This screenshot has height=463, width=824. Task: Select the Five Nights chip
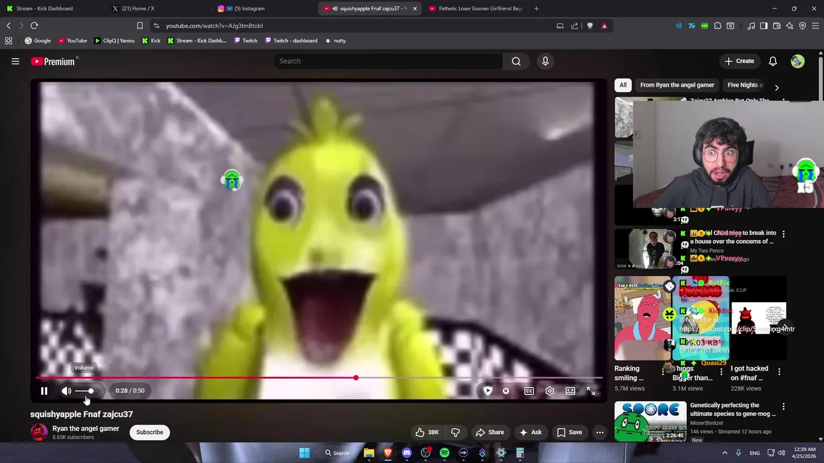[745, 85]
